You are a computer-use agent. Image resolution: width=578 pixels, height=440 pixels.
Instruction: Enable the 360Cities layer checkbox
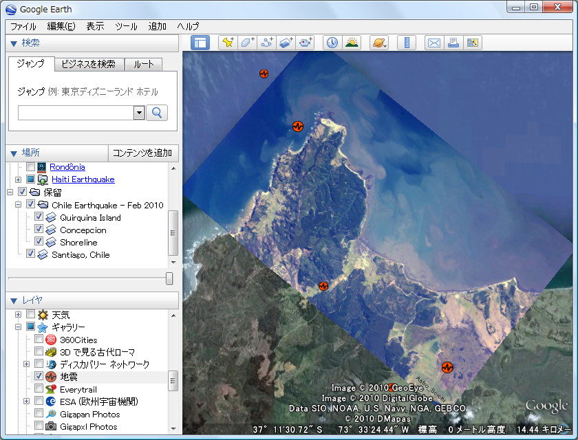coord(39,338)
